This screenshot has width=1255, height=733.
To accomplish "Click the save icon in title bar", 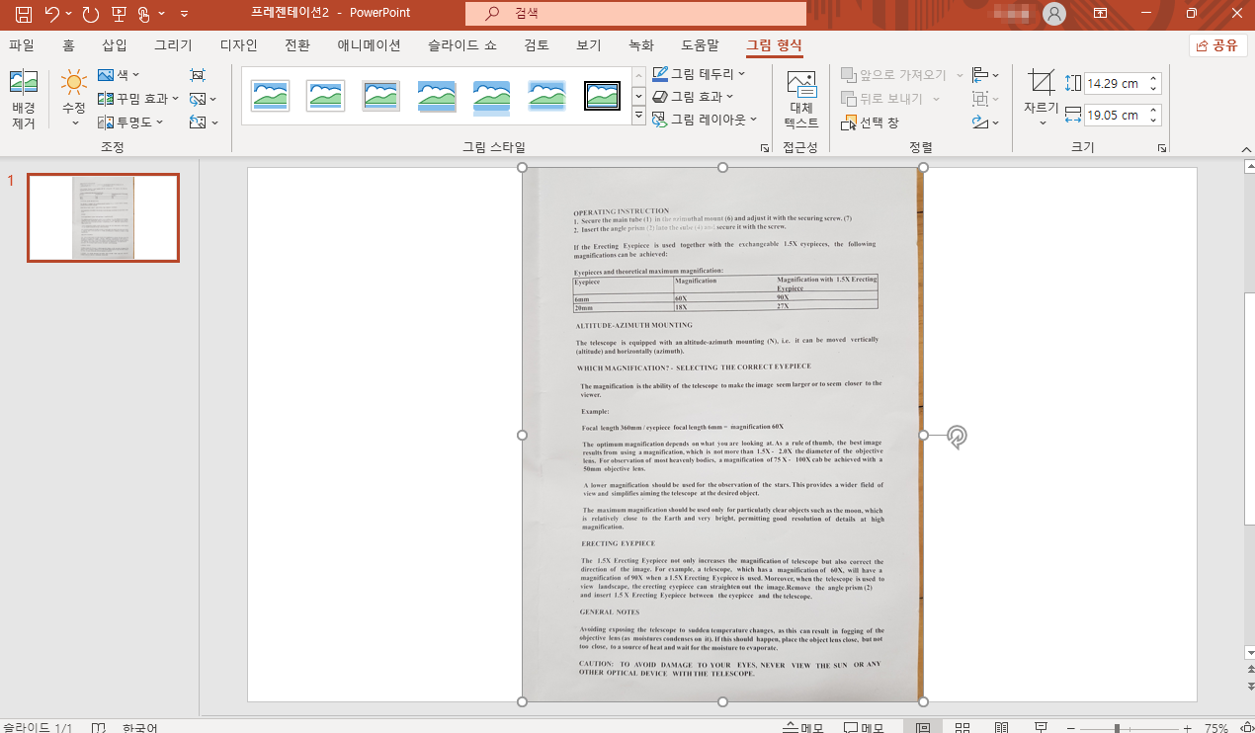I will 23,14.
